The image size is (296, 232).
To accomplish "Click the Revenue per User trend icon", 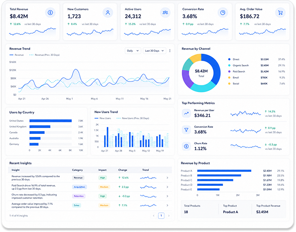I will [186, 113].
